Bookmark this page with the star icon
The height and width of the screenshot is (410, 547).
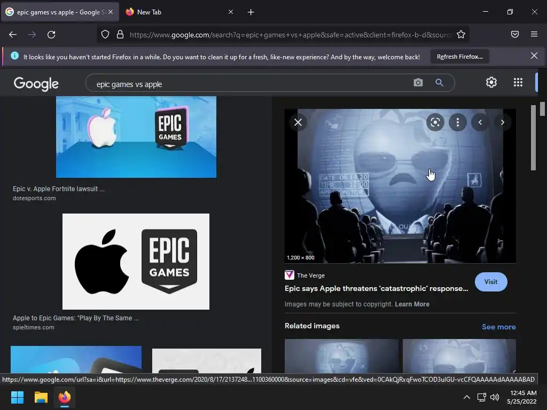coord(461,34)
